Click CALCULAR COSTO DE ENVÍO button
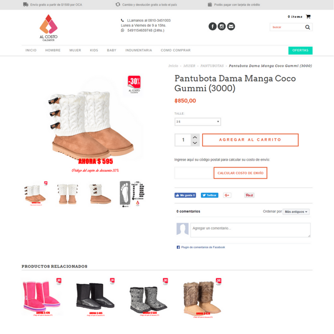Viewport: 334px width, 334px height. 240,173
